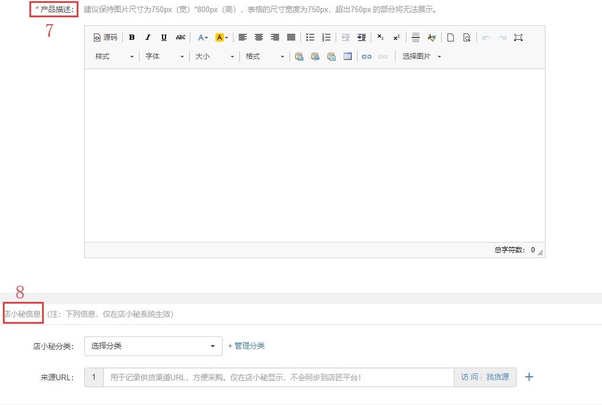Toggle underline formatting in the editor
The image size is (602, 405).
(x=164, y=37)
